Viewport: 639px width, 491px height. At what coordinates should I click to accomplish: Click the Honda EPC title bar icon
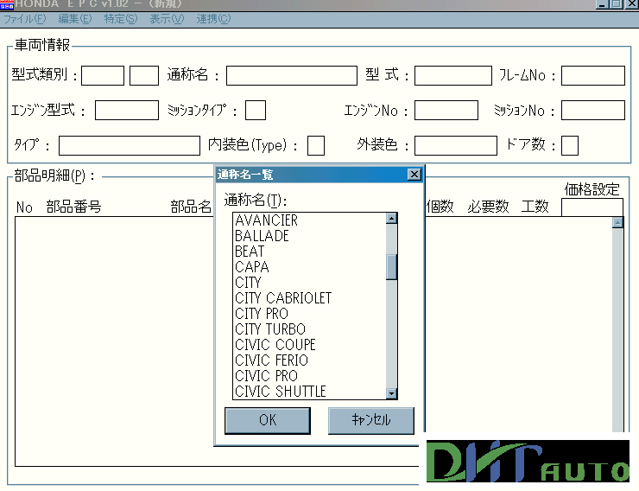[7, 4]
